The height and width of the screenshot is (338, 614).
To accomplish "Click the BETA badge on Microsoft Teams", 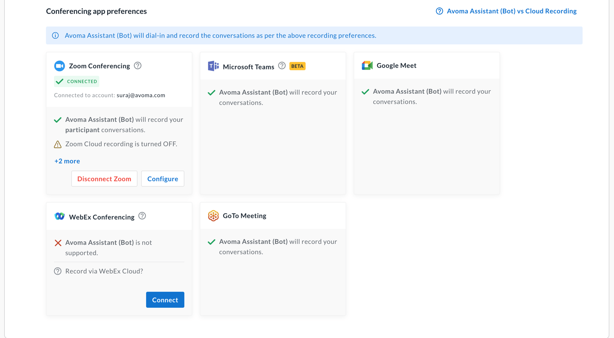I will [297, 66].
